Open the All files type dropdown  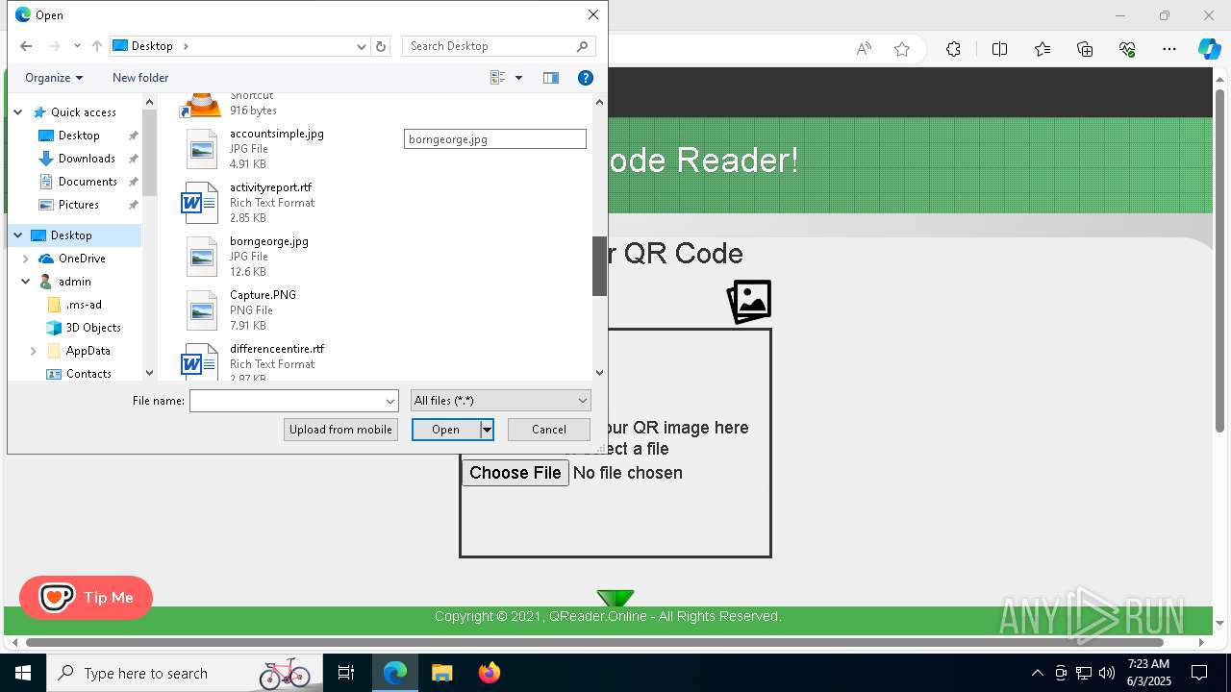click(x=501, y=401)
